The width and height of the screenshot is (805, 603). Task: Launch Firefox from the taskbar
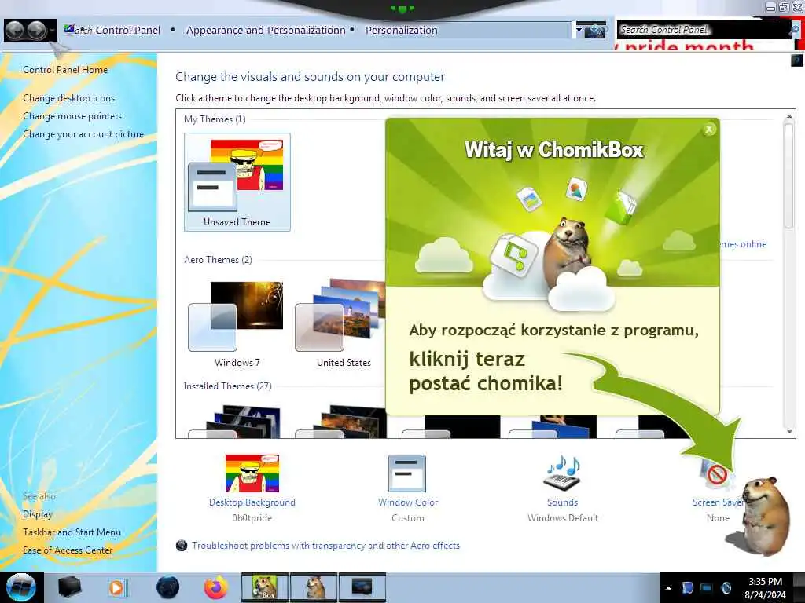pos(216,587)
